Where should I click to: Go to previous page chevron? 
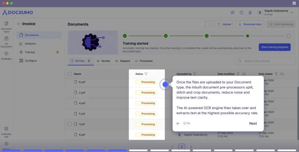point(172,147)
